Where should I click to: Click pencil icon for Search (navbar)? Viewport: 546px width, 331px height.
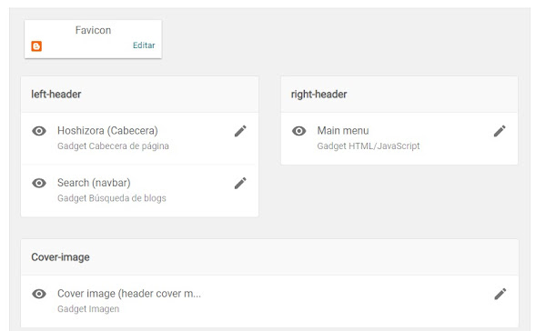(x=240, y=183)
